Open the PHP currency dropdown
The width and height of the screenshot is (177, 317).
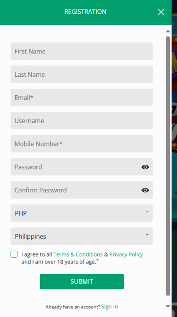pyautogui.click(x=82, y=213)
